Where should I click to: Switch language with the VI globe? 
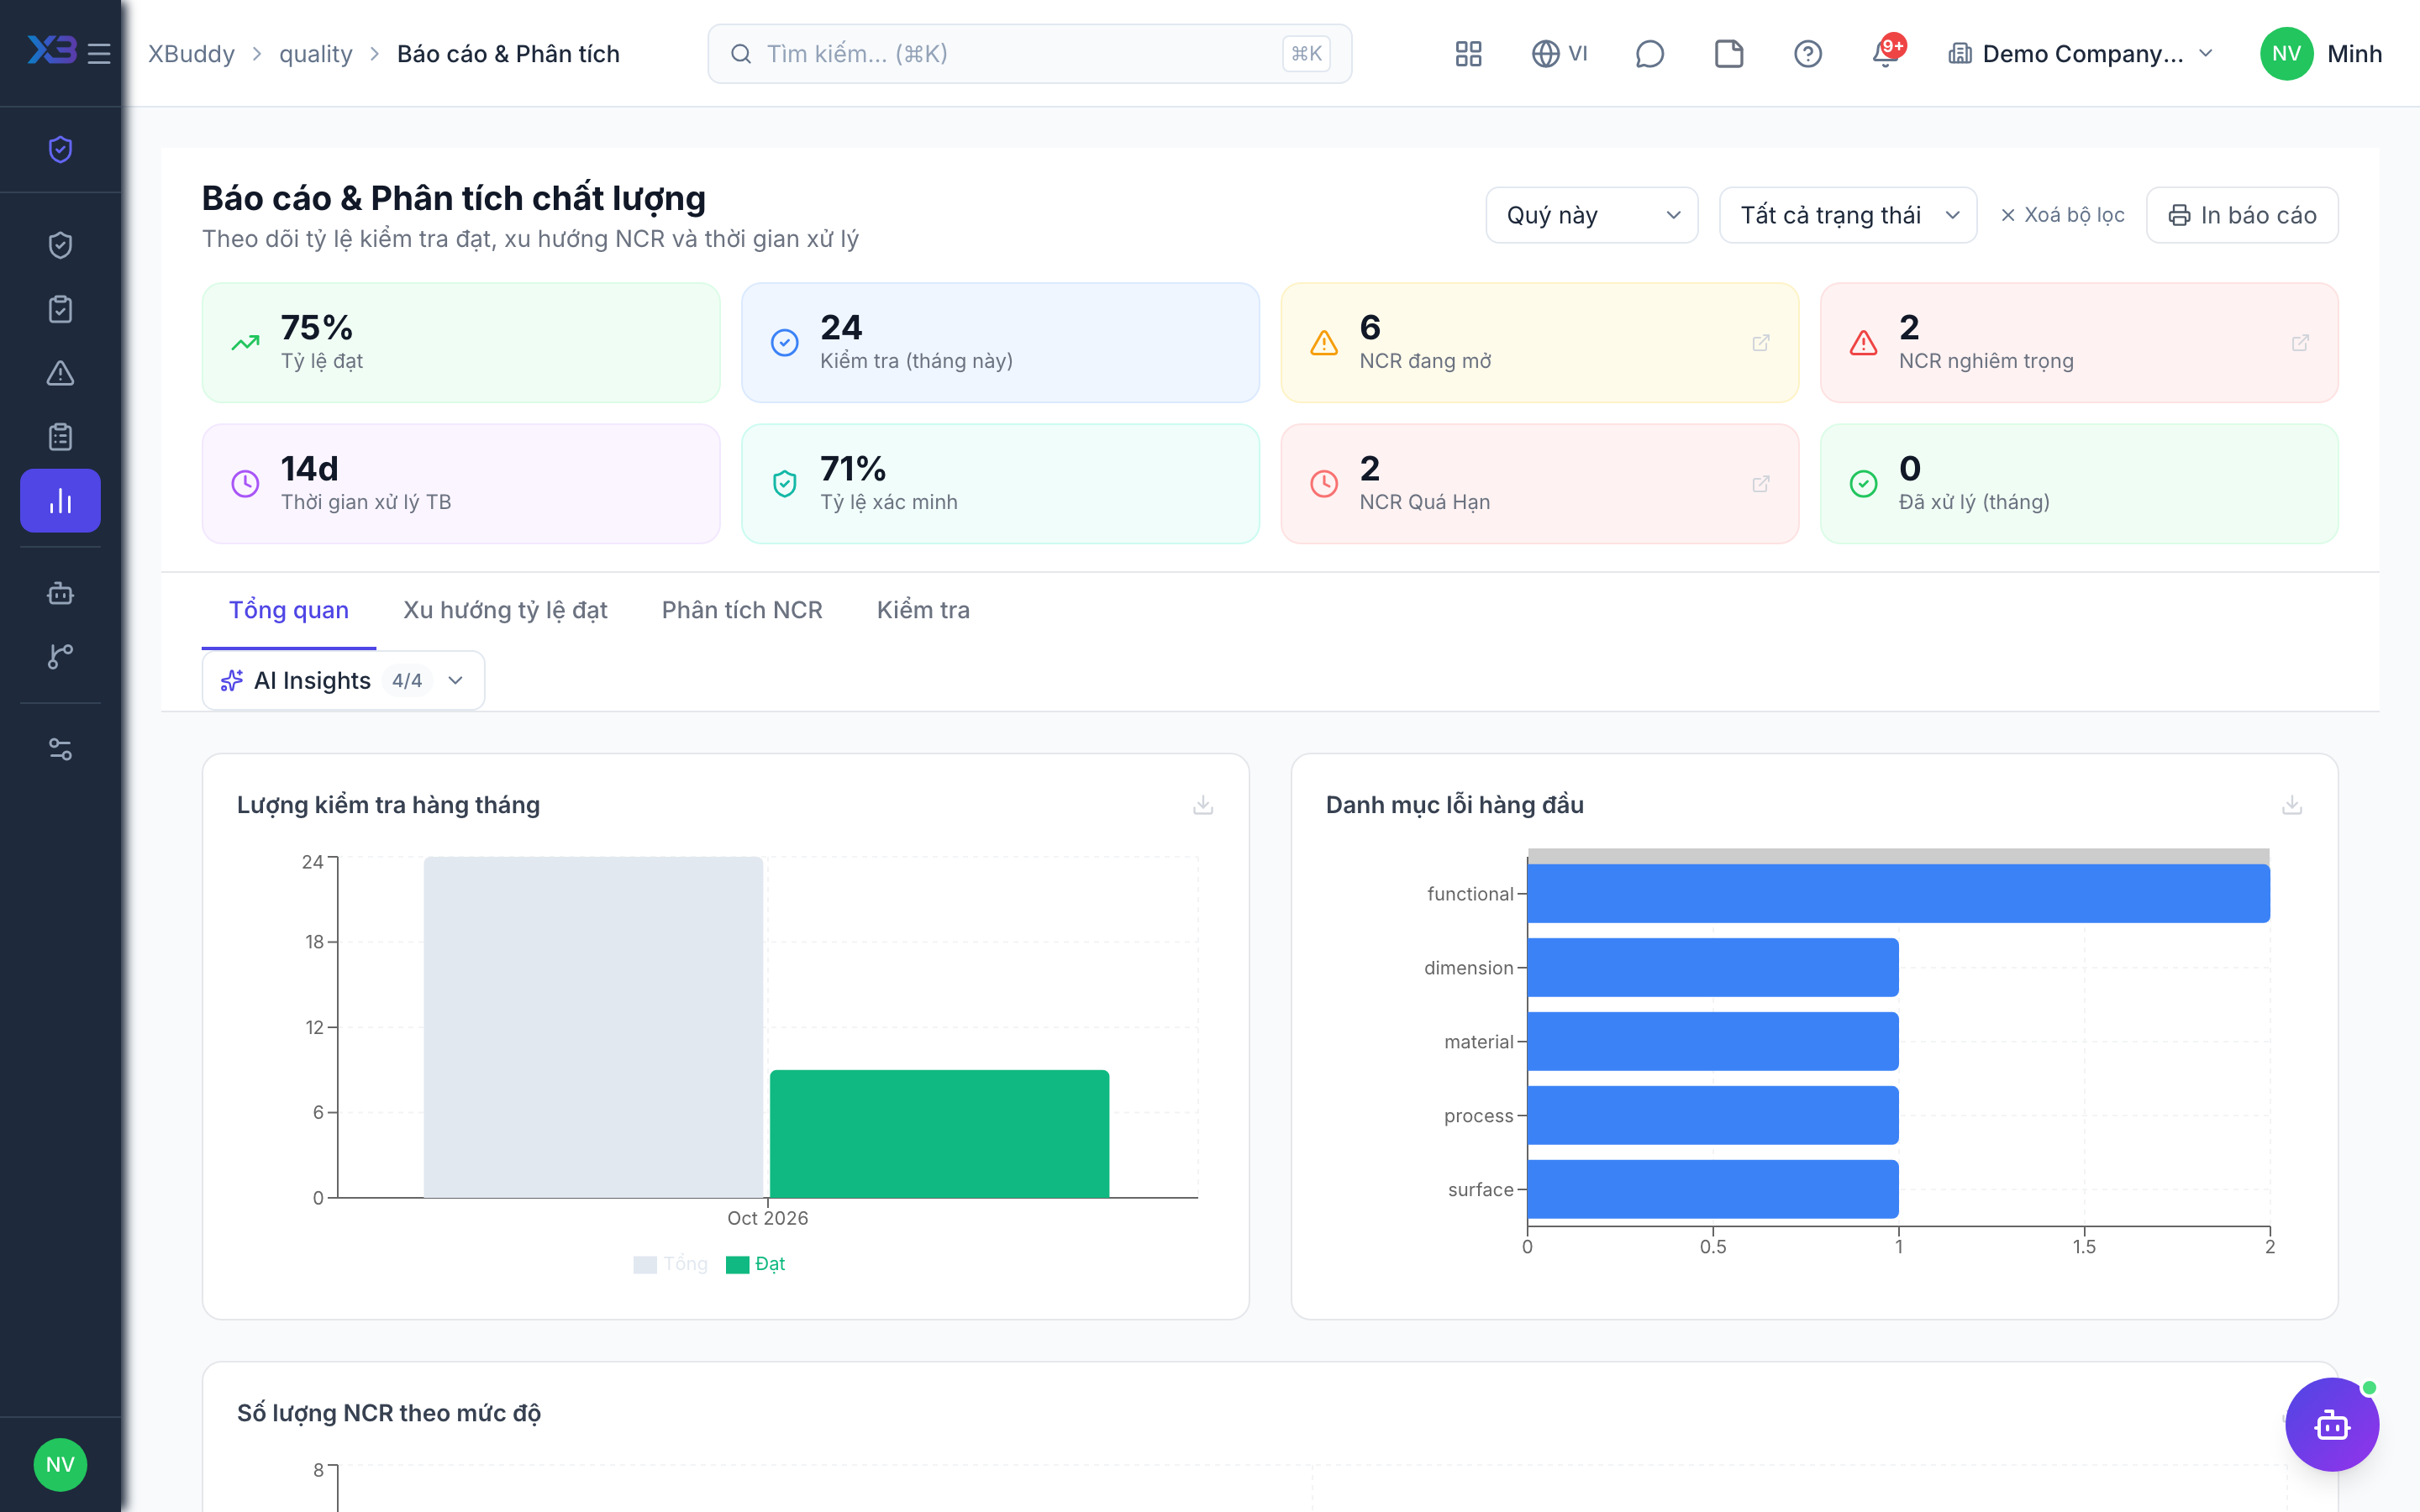coord(1559,53)
